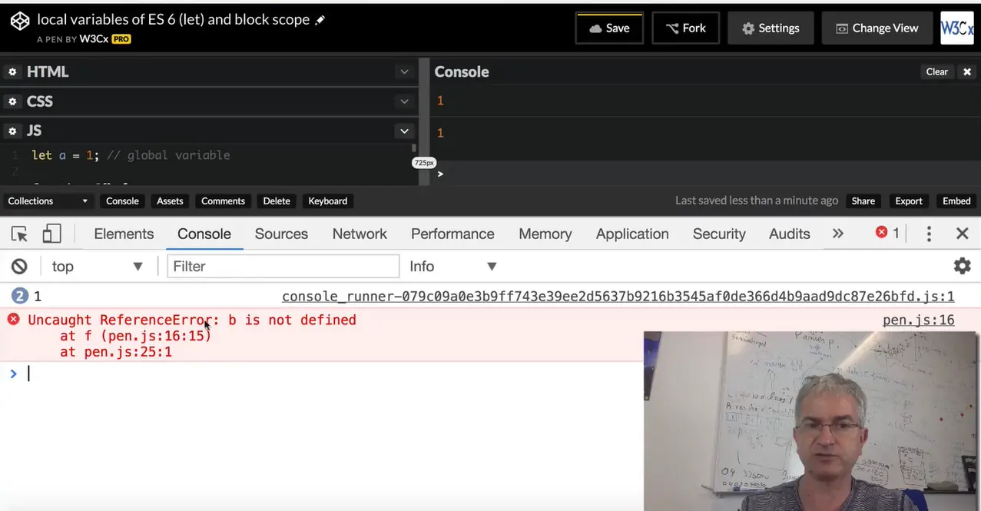Select the Console tab in DevTools

204,234
